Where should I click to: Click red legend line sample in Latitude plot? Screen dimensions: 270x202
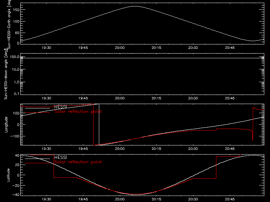pos(37,163)
